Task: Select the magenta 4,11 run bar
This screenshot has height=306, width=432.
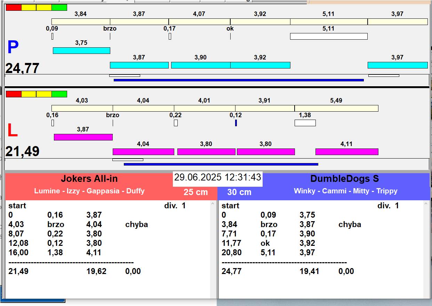Action: coord(347,152)
